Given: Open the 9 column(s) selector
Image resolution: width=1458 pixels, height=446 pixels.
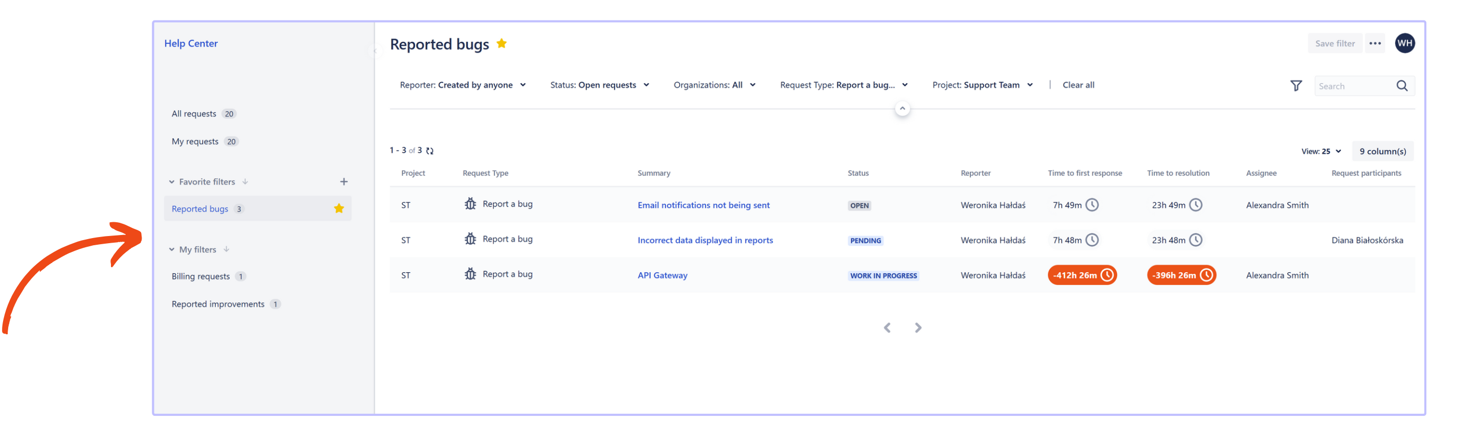Looking at the screenshot, I should [1382, 152].
